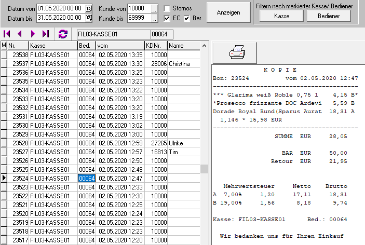Viewport: 365px width, 245px height.
Task: Click the Prosecco frizzante receipt line
Action: pyautogui.click(x=284, y=103)
